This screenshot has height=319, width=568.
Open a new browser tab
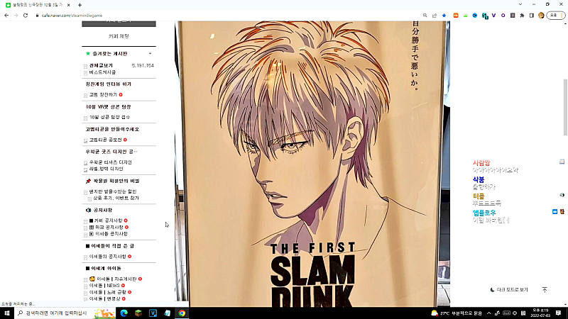80,5
